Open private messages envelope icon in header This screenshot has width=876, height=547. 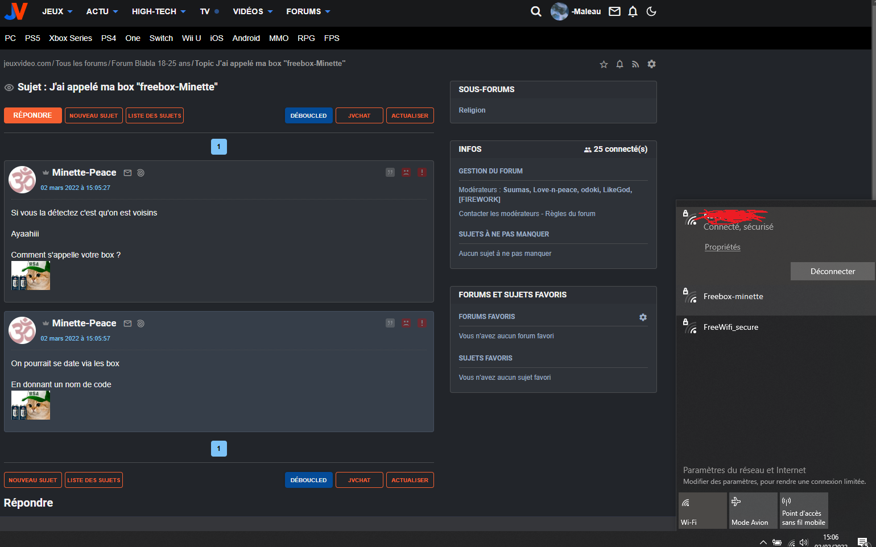point(614,11)
